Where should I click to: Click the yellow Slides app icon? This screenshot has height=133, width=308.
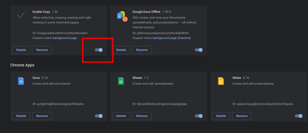coord(221,81)
